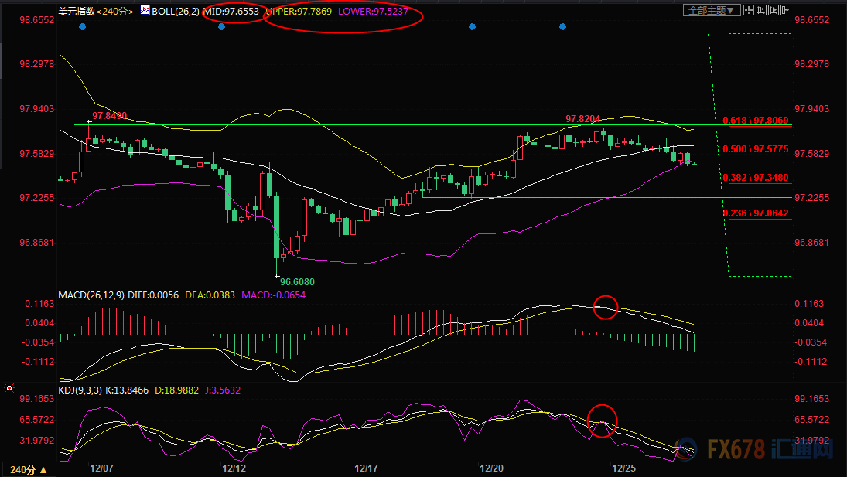The image size is (847, 477).
Task: Click the <240分> period label in title
Action: (x=116, y=12)
